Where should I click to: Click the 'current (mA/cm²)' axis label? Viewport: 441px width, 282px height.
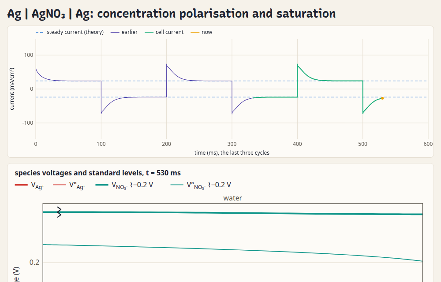tap(12, 89)
